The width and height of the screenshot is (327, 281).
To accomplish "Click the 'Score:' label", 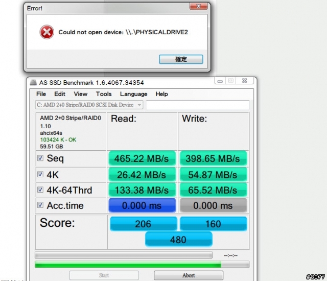I will click(57, 223).
